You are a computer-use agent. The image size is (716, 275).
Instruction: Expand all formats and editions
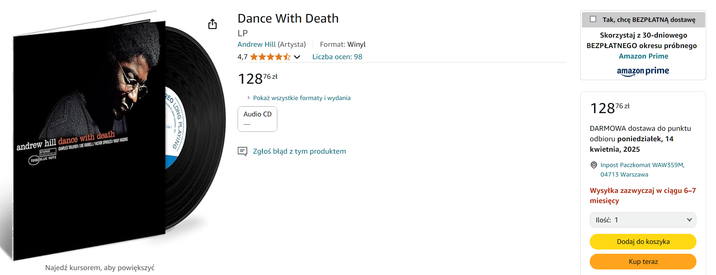pyautogui.click(x=301, y=98)
